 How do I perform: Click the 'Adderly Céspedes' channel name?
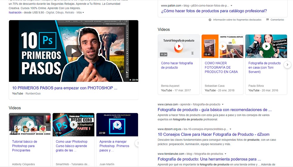pos(23,164)
